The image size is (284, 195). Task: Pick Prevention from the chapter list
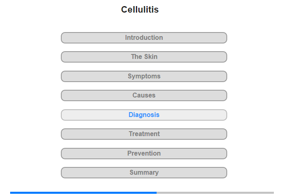coord(144,154)
